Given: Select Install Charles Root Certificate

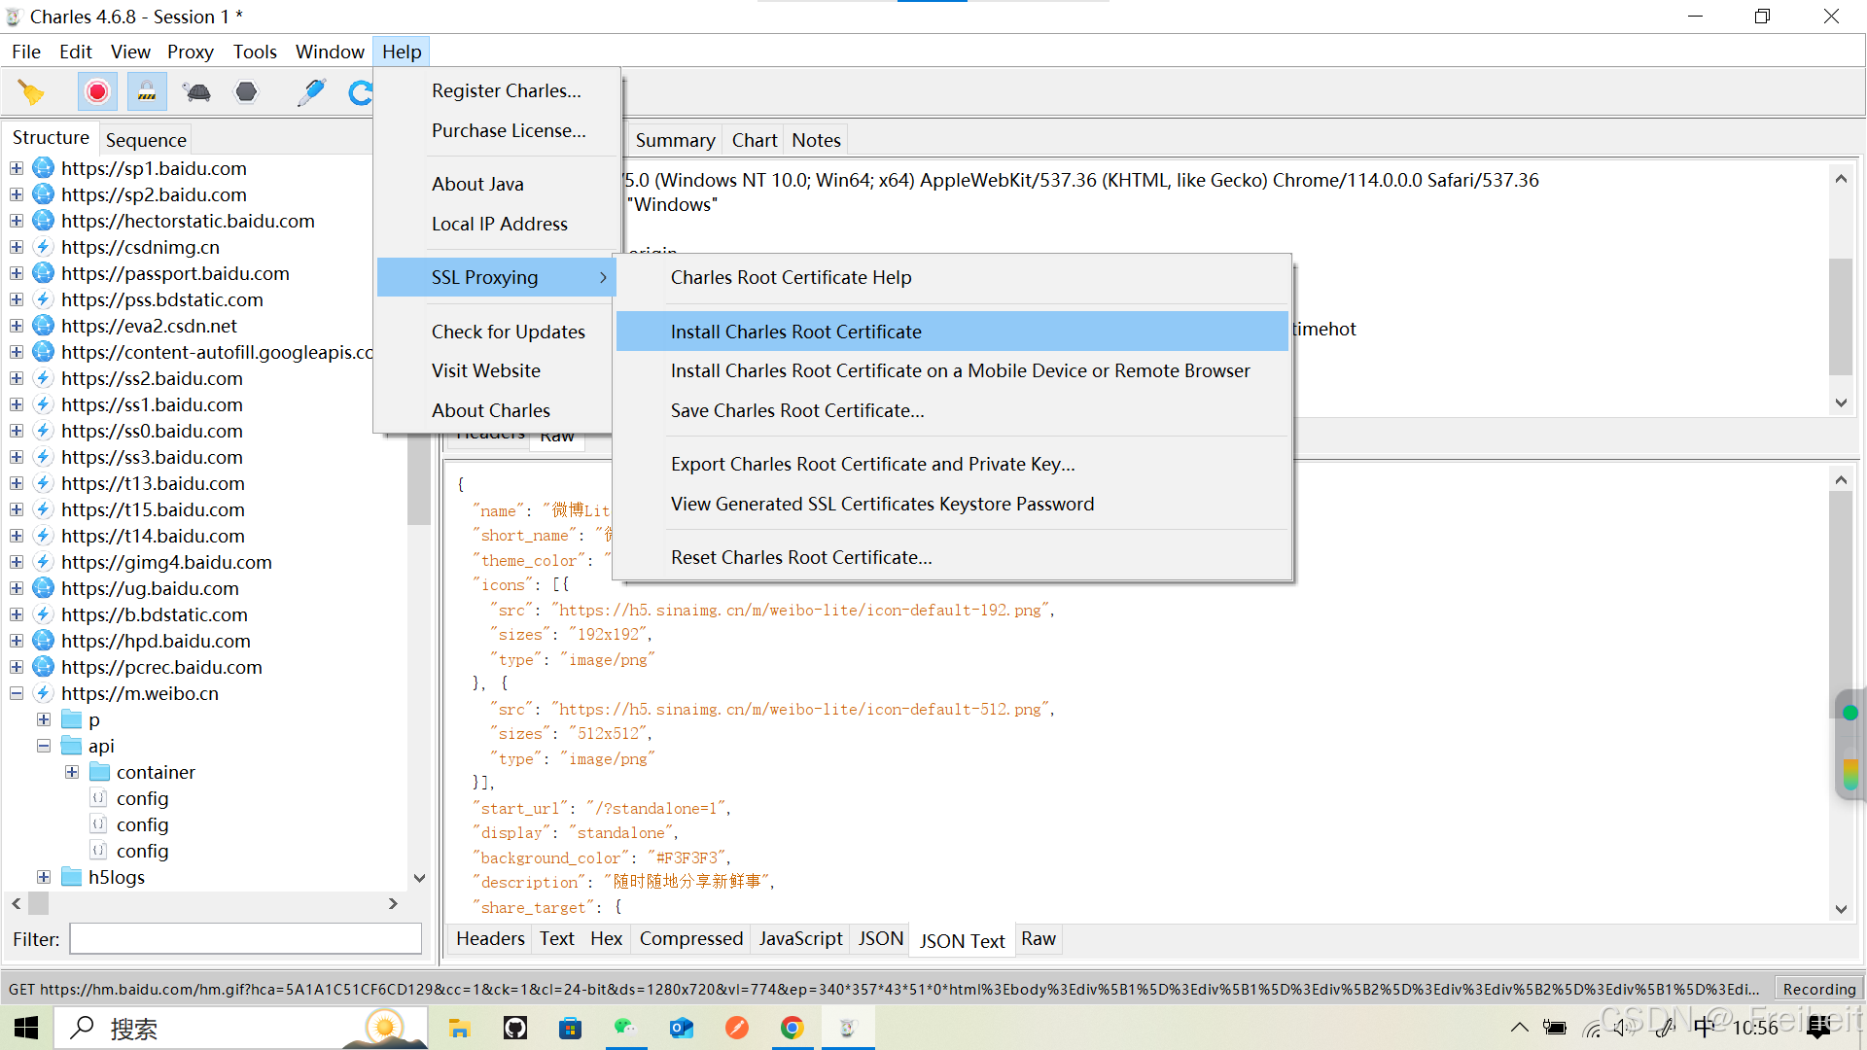Looking at the screenshot, I should click(952, 332).
